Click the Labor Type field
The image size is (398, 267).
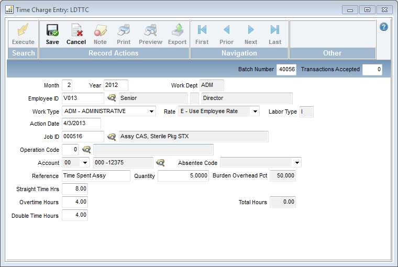[306, 112]
